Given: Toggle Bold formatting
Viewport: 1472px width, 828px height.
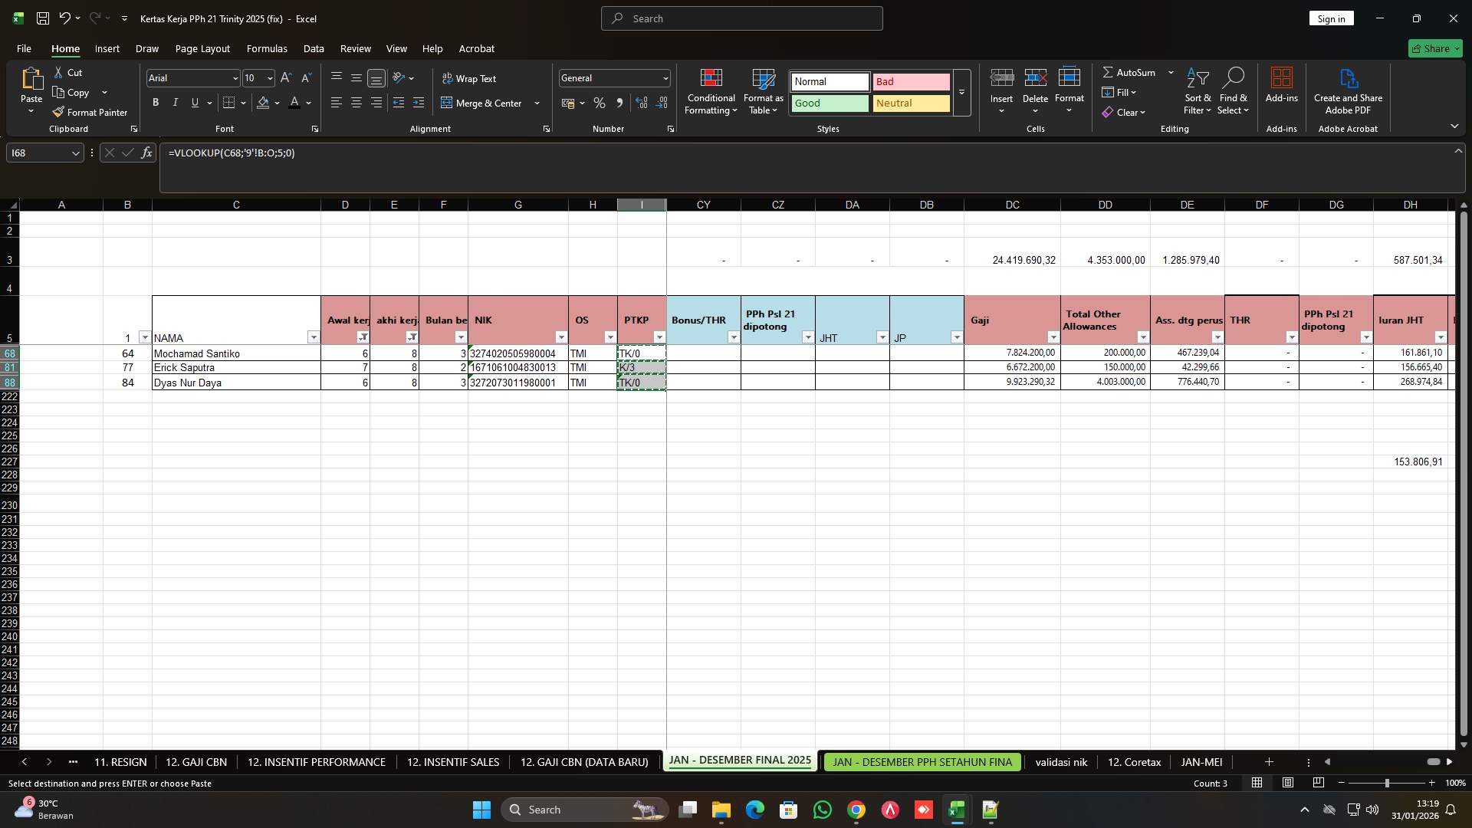Looking at the screenshot, I should click(156, 103).
